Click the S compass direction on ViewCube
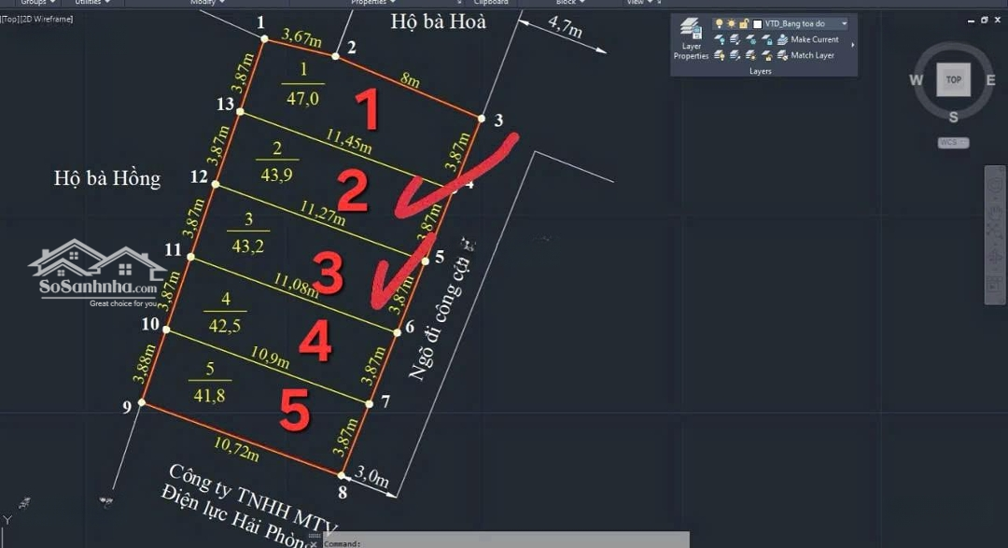 click(x=953, y=117)
